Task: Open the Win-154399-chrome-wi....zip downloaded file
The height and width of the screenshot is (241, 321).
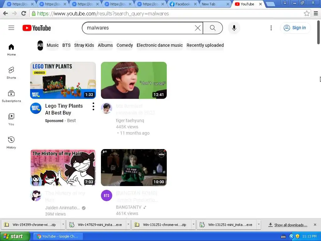Action: pos(31,225)
